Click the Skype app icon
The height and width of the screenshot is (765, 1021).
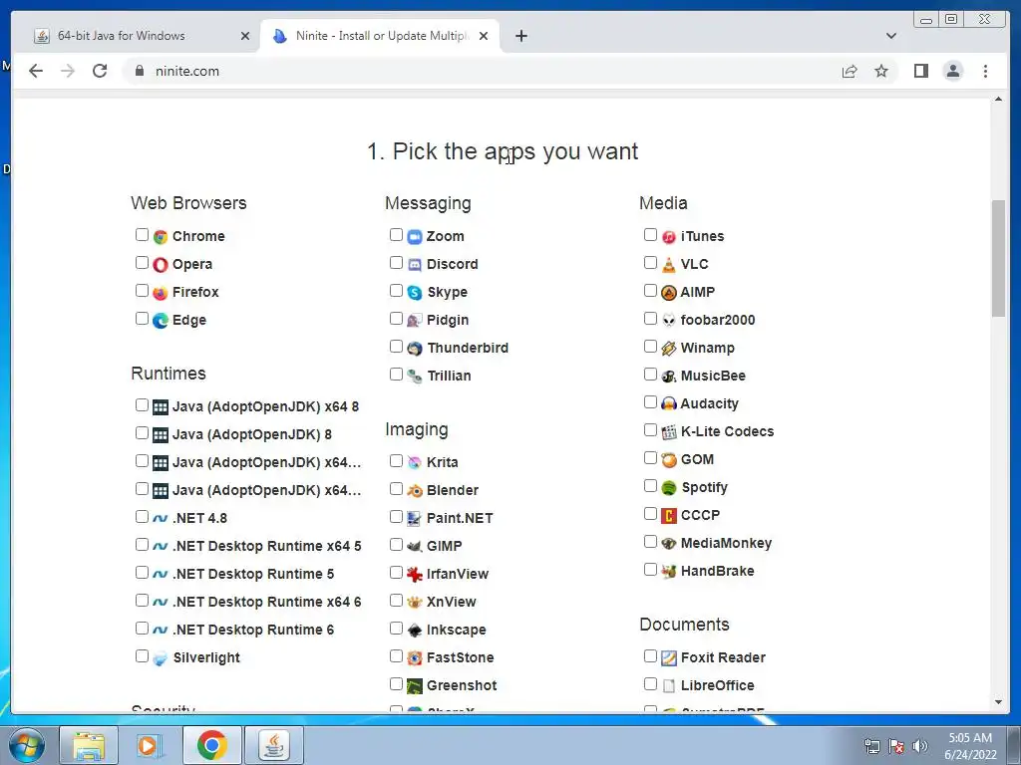pos(415,293)
